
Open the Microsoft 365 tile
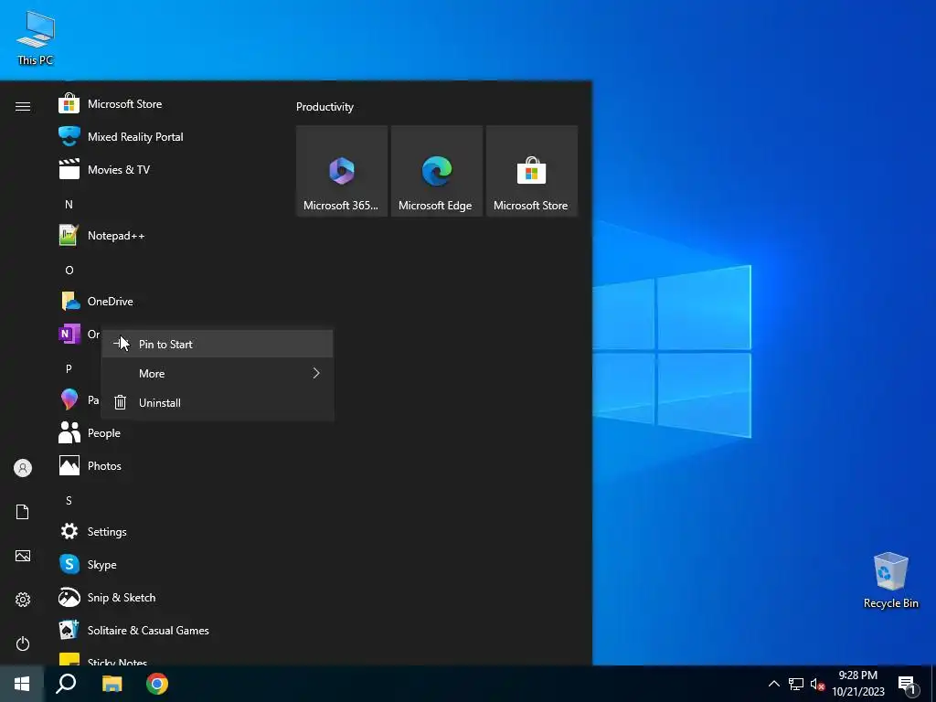point(342,171)
